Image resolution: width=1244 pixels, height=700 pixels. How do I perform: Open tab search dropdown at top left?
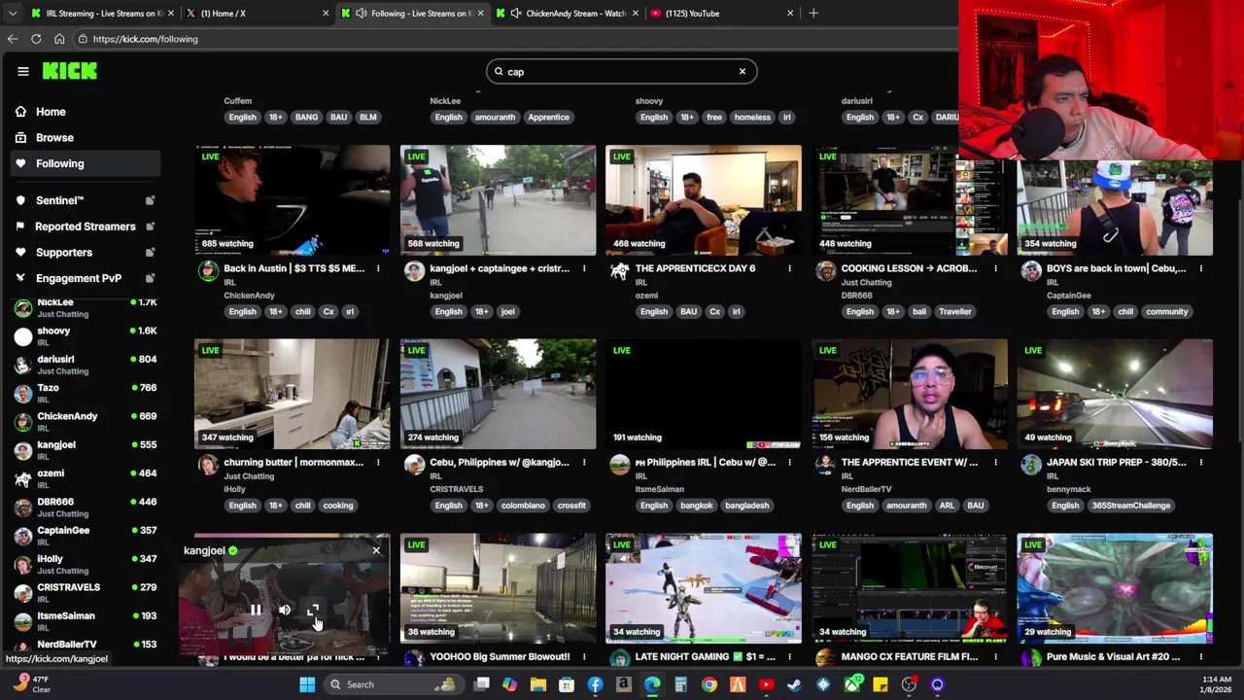pos(12,14)
